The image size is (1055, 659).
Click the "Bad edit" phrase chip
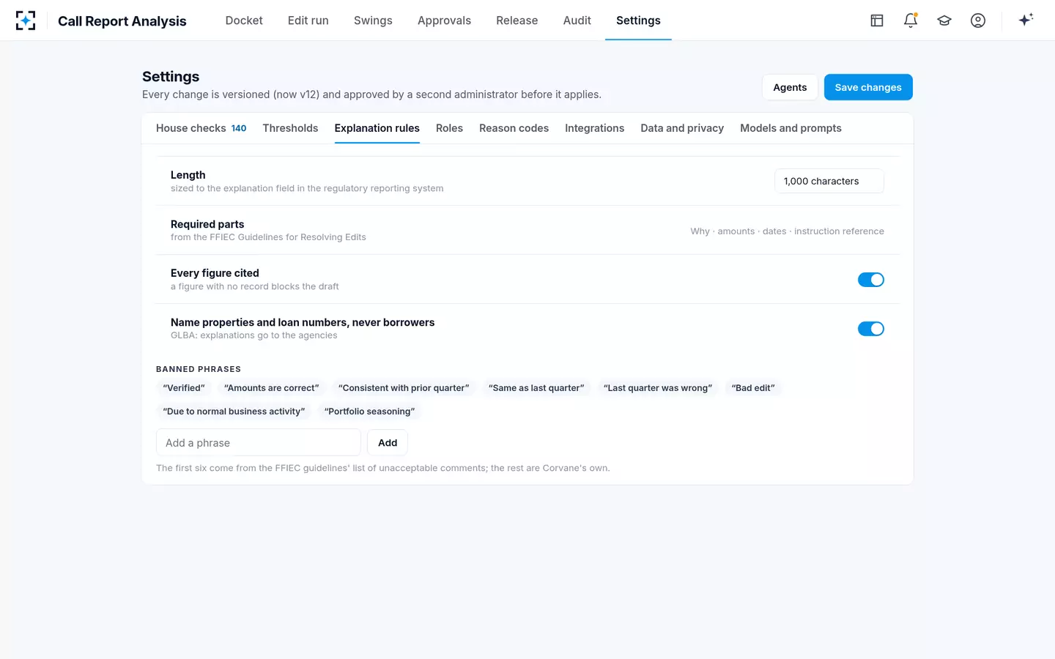coord(753,388)
